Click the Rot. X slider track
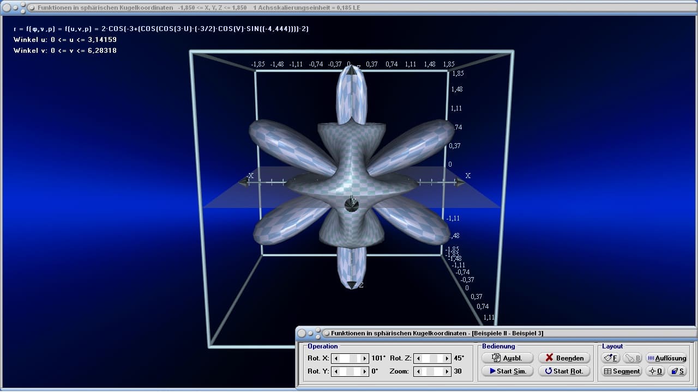 (351, 358)
